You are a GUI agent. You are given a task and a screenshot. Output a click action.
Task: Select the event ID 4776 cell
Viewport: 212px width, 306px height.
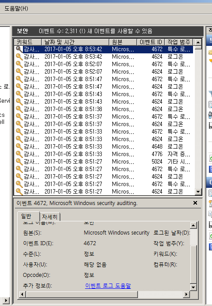tap(157, 154)
